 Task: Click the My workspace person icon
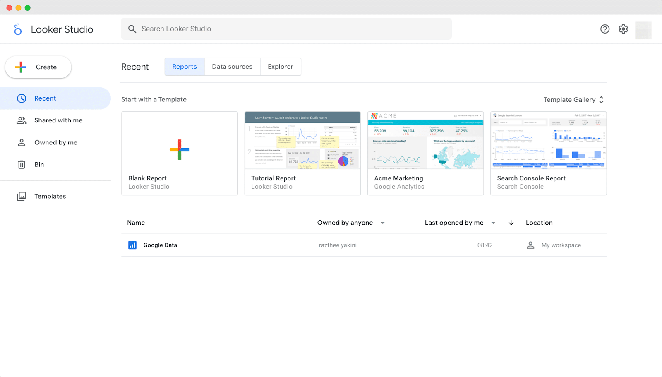pos(530,245)
